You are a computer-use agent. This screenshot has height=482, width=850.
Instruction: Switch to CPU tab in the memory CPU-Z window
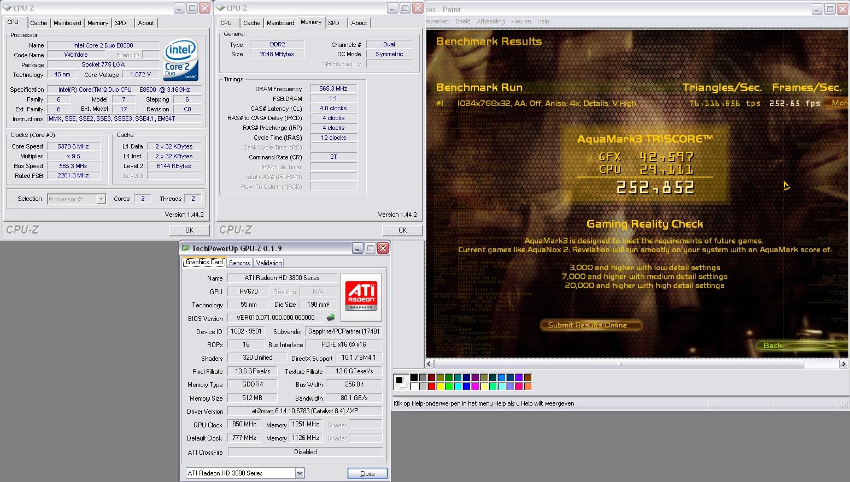226,23
